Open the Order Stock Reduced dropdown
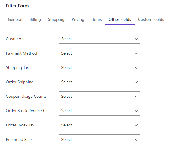Screen dimensions: 172x152 [x=99, y=111]
